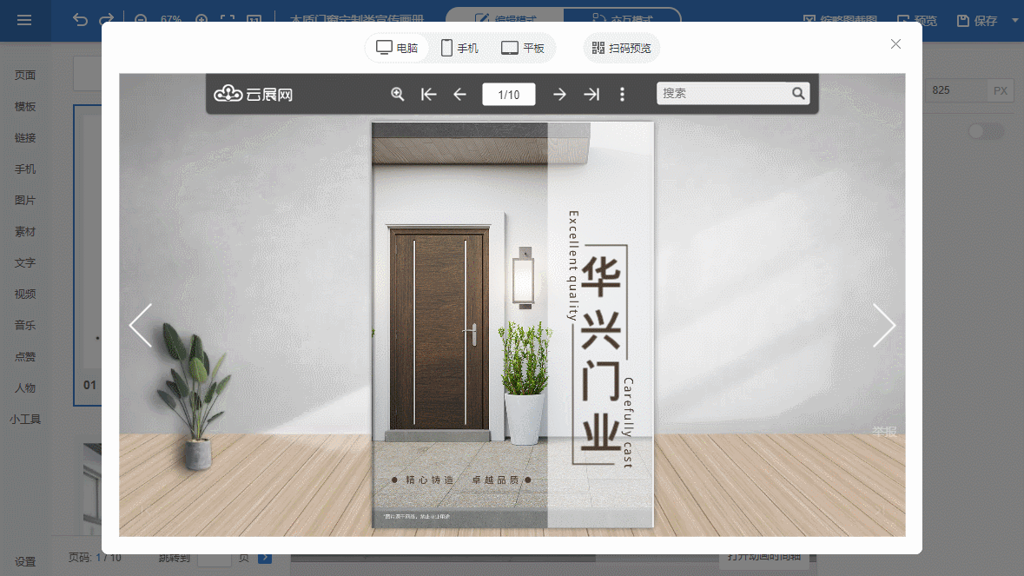Open 小工具 widgets in editor sidebar

point(25,420)
